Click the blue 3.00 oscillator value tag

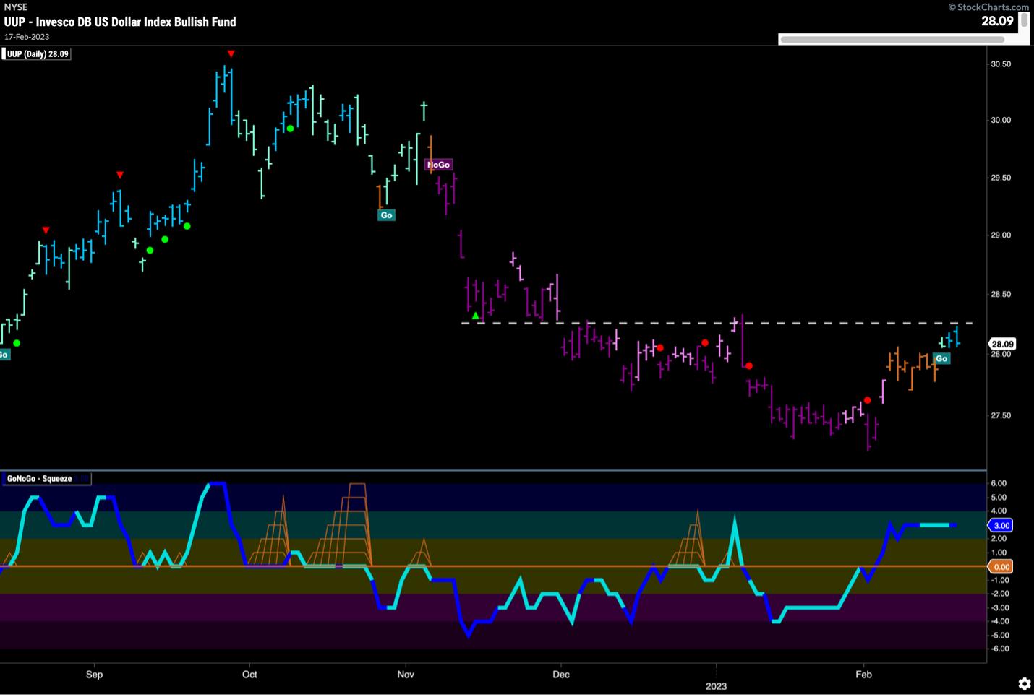tap(1001, 525)
